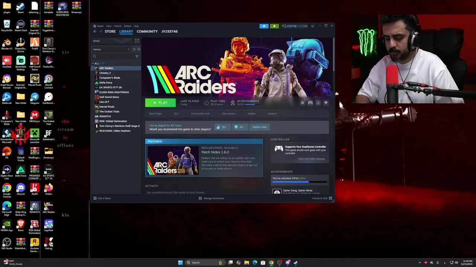
Task: Add ARC Raiders to favorites with heart icon
Action: point(326,103)
